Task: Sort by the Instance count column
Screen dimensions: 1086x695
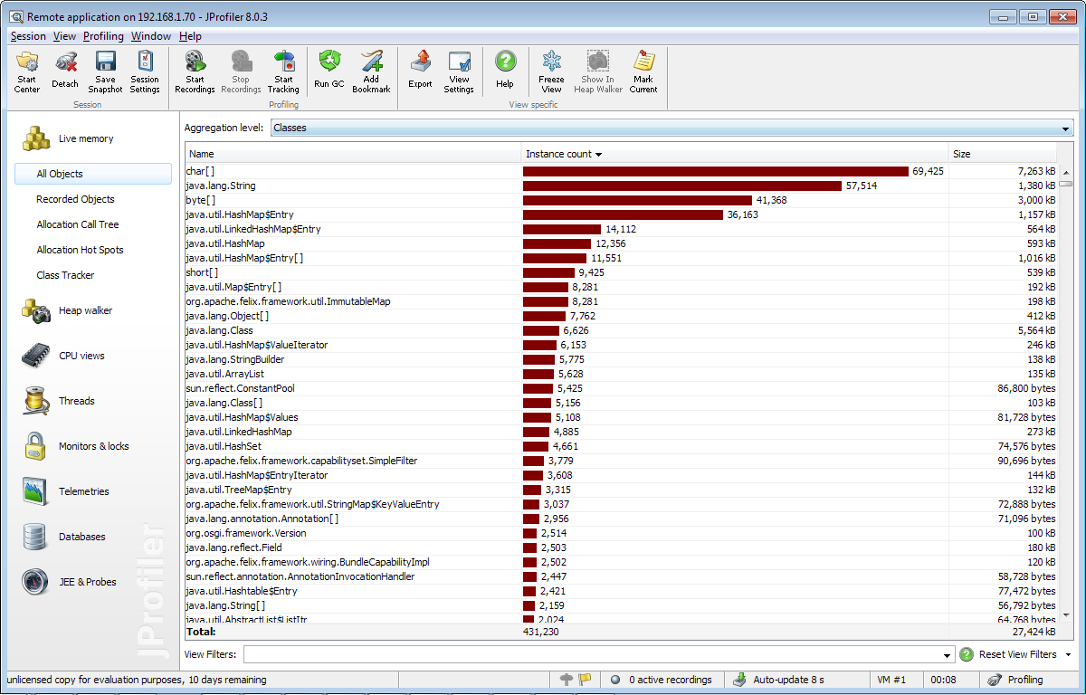Action: (735, 154)
